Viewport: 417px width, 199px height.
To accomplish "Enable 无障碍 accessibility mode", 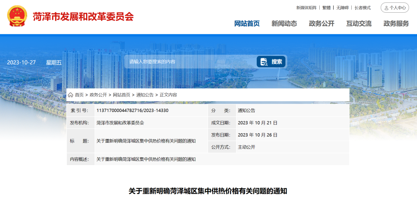I will coord(342,8).
